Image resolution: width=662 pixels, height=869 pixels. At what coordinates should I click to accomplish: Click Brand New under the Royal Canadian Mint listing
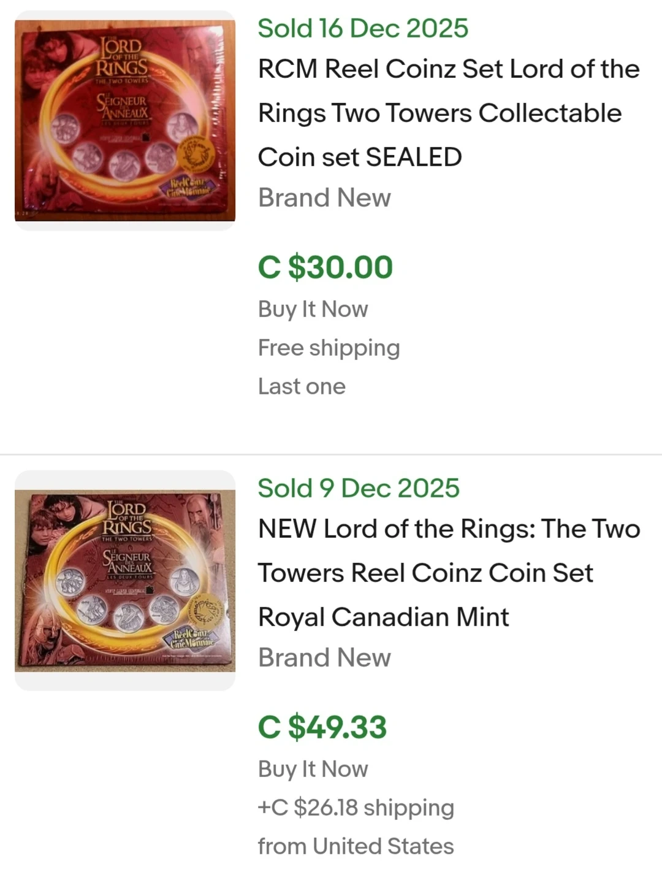click(324, 658)
